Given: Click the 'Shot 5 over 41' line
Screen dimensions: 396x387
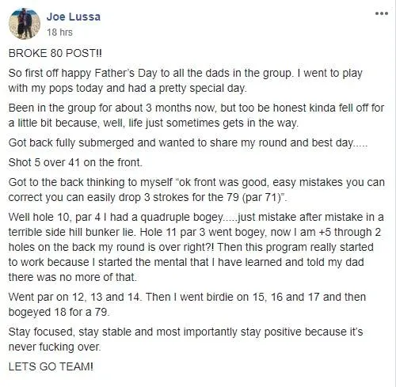Looking at the screenshot, I should pos(75,162).
